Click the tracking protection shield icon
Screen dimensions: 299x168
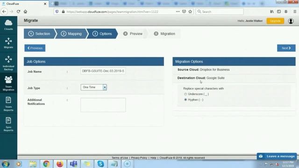[x=57, y=12]
